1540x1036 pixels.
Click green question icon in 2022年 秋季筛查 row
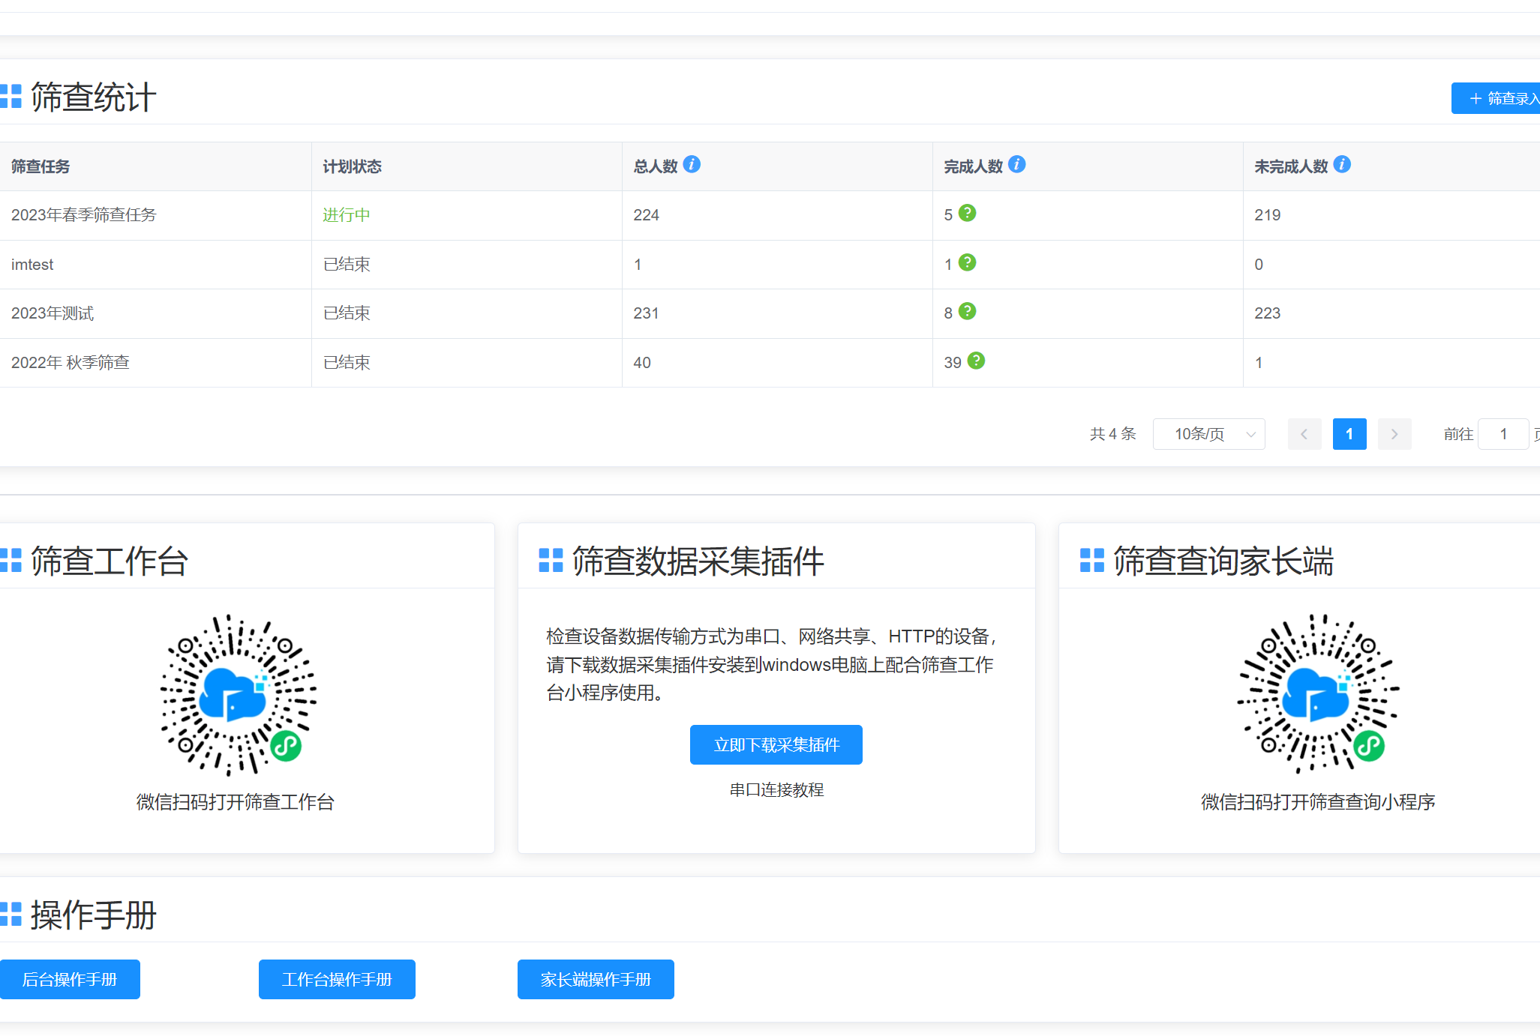click(x=976, y=361)
